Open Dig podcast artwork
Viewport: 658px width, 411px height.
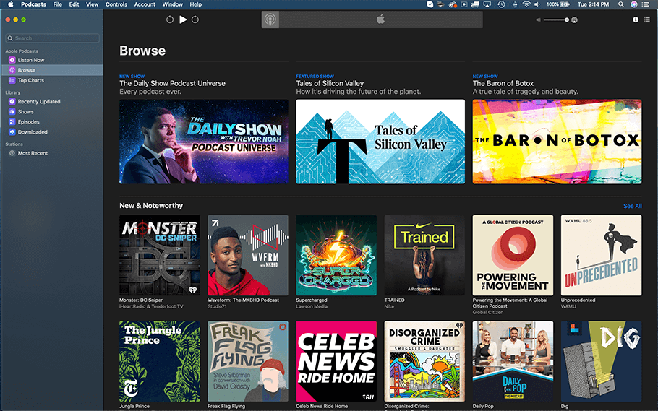602,361
